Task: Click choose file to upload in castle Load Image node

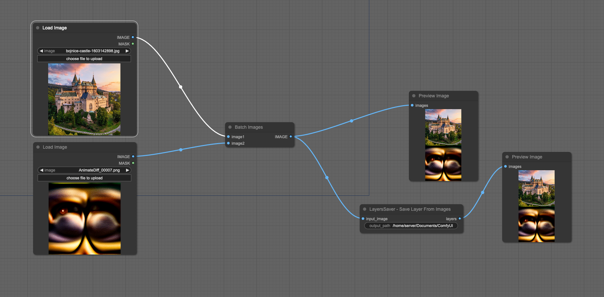Action: click(x=84, y=59)
